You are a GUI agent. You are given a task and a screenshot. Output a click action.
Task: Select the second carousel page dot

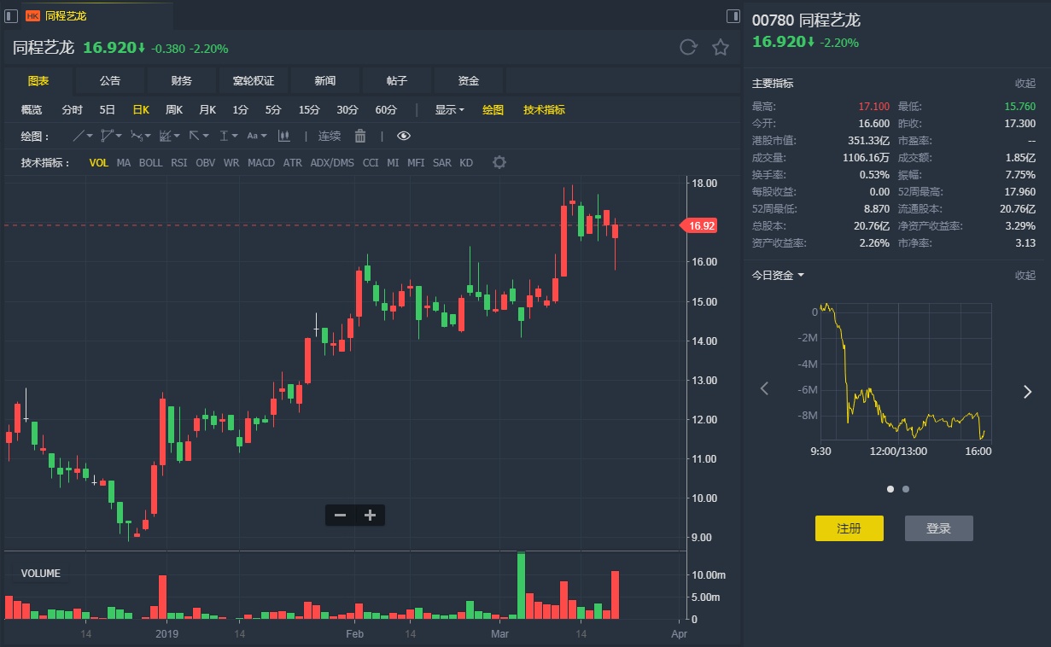pos(906,489)
